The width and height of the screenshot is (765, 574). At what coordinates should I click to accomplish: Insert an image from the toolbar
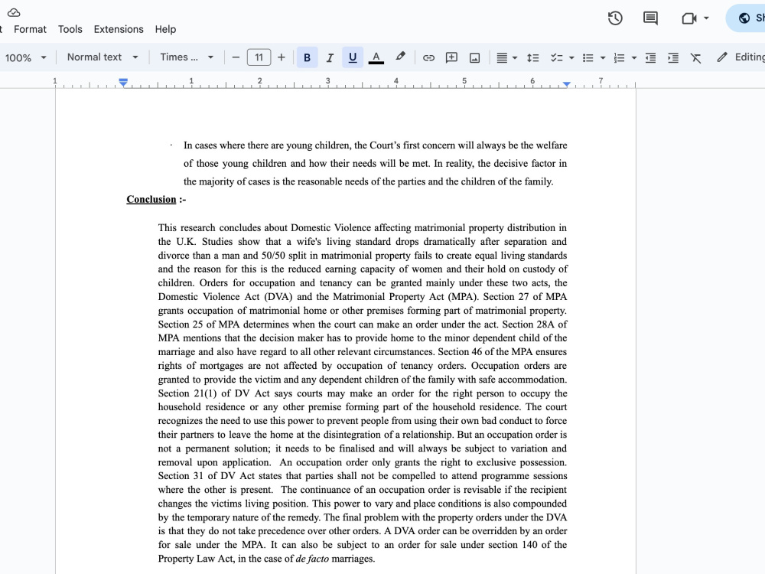point(474,57)
